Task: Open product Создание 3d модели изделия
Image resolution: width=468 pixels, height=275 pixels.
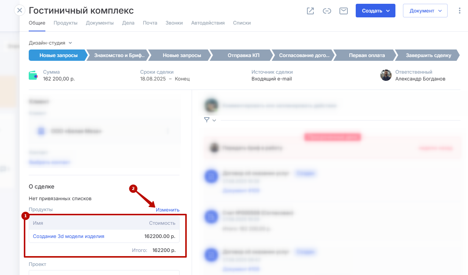Action: pyautogui.click(x=68, y=236)
